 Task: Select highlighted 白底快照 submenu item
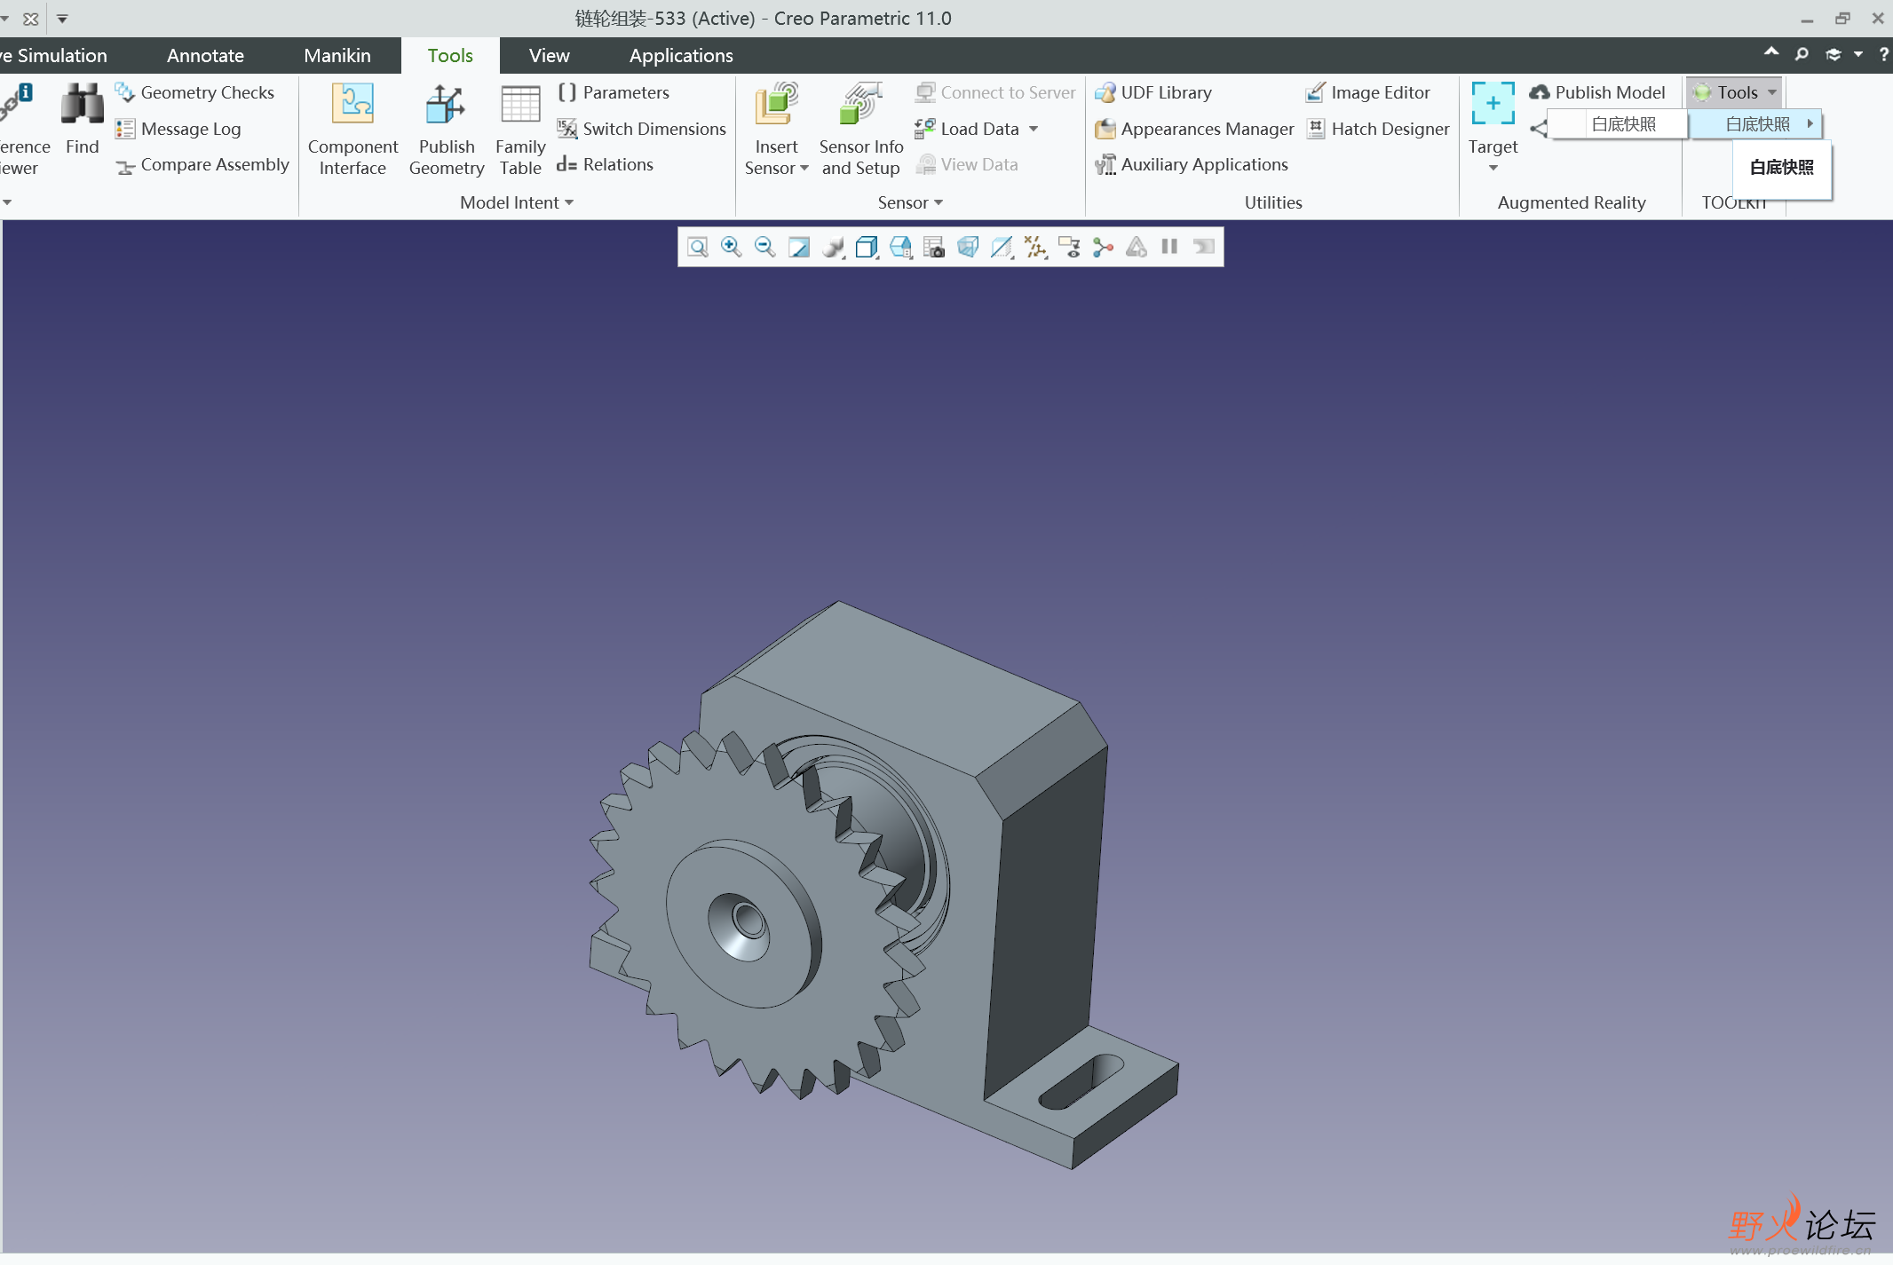[x=1755, y=124]
